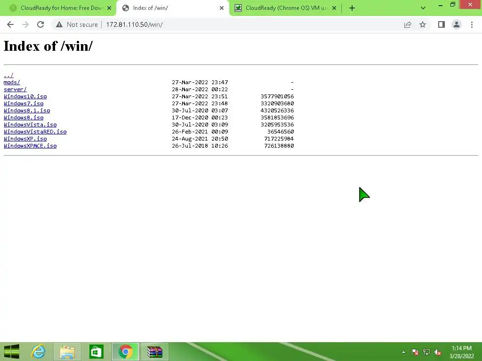Open the browser side panel
Screen dimensions: 482x361
click(x=442, y=24)
